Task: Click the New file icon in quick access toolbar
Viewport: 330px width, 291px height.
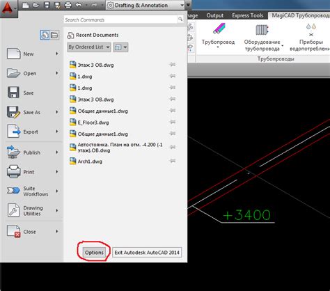Action: point(26,5)
